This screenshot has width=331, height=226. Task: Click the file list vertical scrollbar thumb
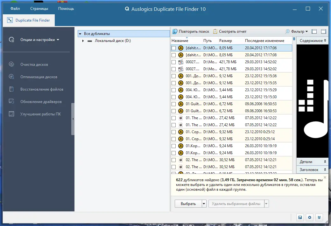pyautogui.click(x=294, y=39)
